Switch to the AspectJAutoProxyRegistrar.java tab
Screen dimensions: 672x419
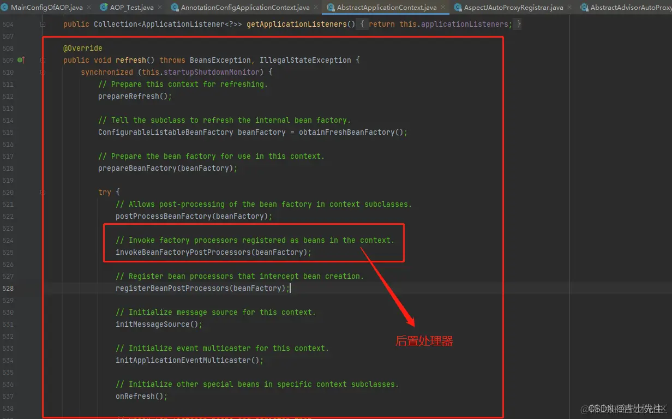[x=513, y=7]
